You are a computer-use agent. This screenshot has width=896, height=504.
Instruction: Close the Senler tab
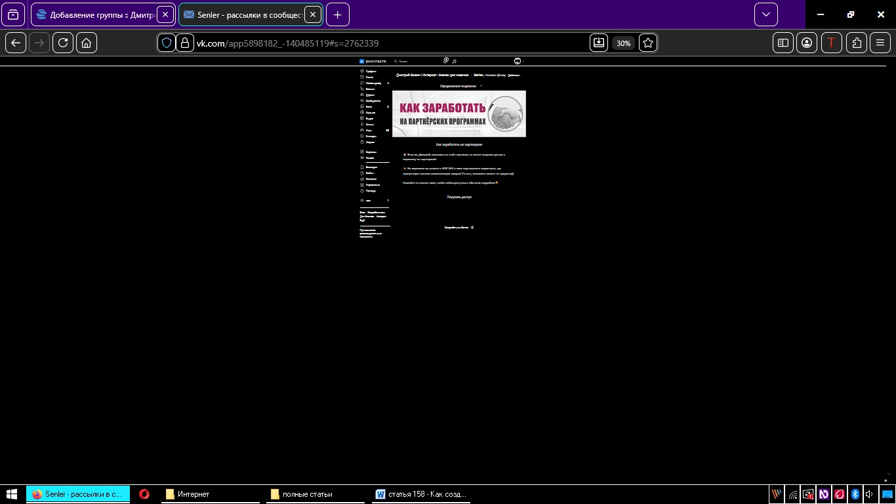pos(313,14)
